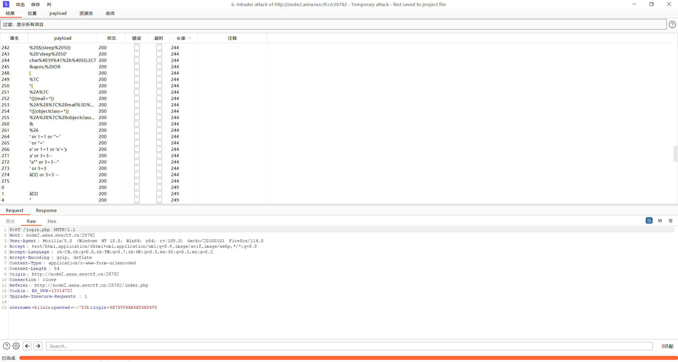Minimize the Intruder attack window
678x362 pixels.
point(634,4)
